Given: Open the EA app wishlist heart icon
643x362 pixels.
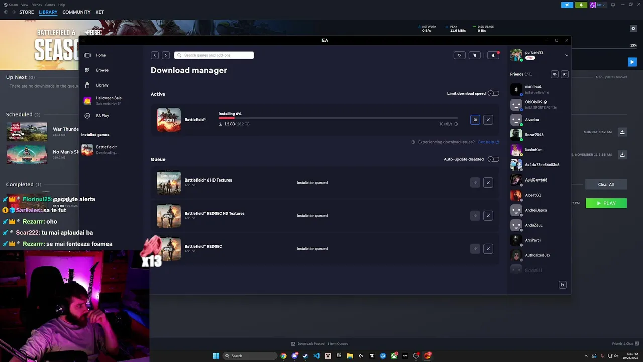Looking at the screenshot, I should coord(460,55).
